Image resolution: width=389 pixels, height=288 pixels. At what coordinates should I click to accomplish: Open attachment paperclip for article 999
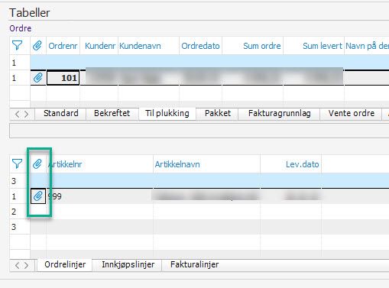click(x=38, y=196)
